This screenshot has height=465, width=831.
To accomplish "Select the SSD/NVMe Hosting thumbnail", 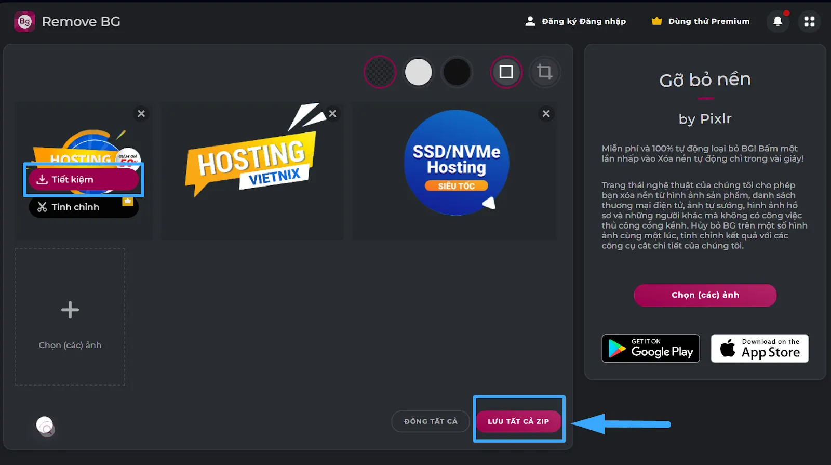I will 455,171.
